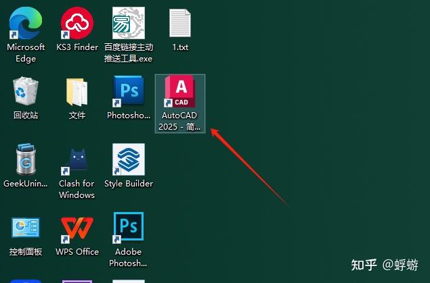Click the "GeekUnin..." label text
Viewport: 430px width, 283px height.
(x=26, y=184)
